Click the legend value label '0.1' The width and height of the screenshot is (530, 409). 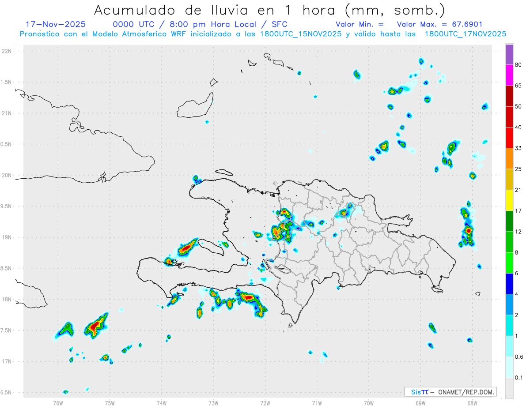(x=519, y=378)
